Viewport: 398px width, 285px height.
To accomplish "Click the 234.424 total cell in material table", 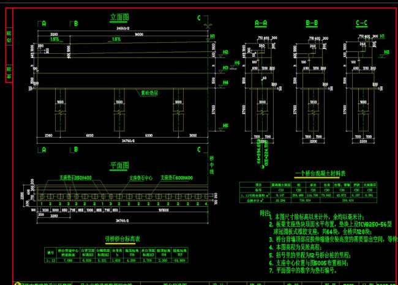I will 349,201.
